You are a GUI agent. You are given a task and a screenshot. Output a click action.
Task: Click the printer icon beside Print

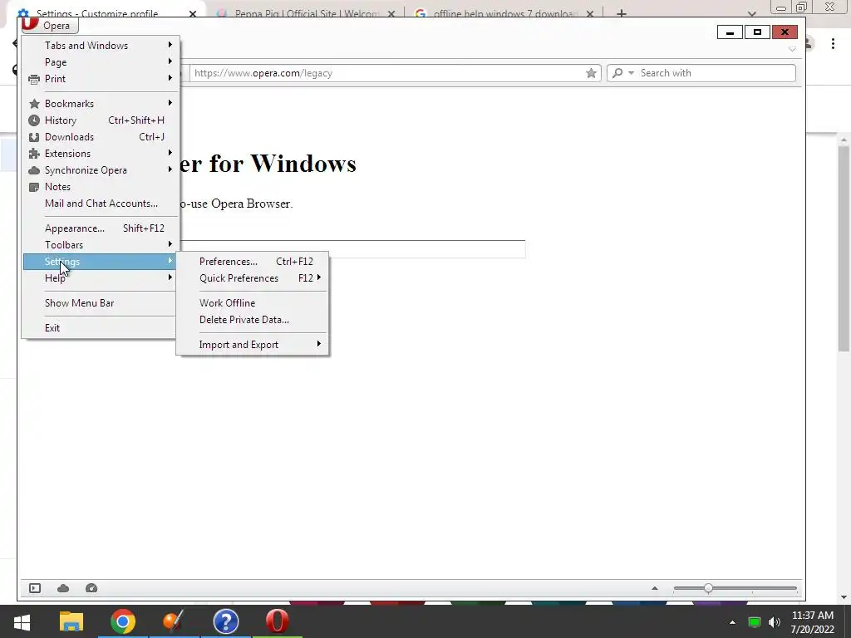coord(33,79)
